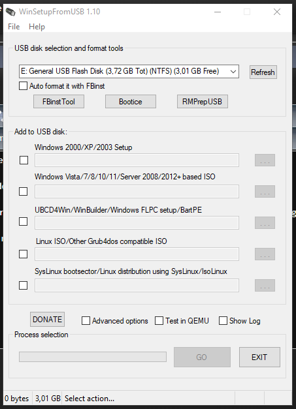The height and width of the screenshot is (409, 296).
Task: Click the Process selection progress bar
Action: point(93,357)
